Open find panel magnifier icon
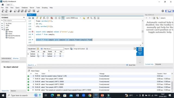The width and height of the screenshot is (174, 98). coord(91,18)
